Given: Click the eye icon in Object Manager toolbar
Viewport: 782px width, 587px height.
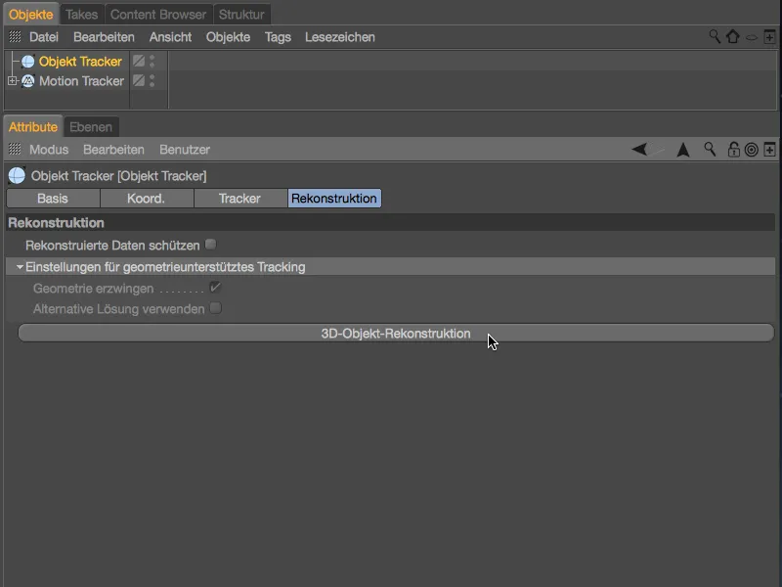Looking at the screenshot, I should [x=752, y=37].
